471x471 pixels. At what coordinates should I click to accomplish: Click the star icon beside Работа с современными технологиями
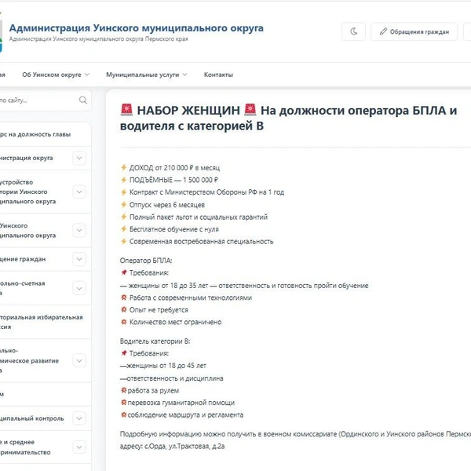pos(124,298)
